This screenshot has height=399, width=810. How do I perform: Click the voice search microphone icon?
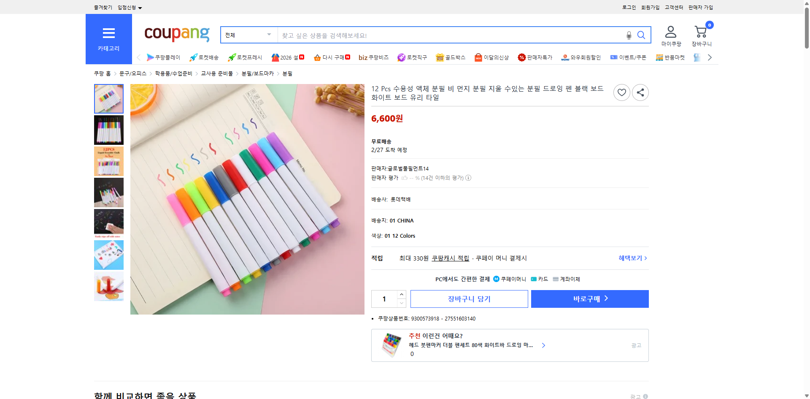628,35
